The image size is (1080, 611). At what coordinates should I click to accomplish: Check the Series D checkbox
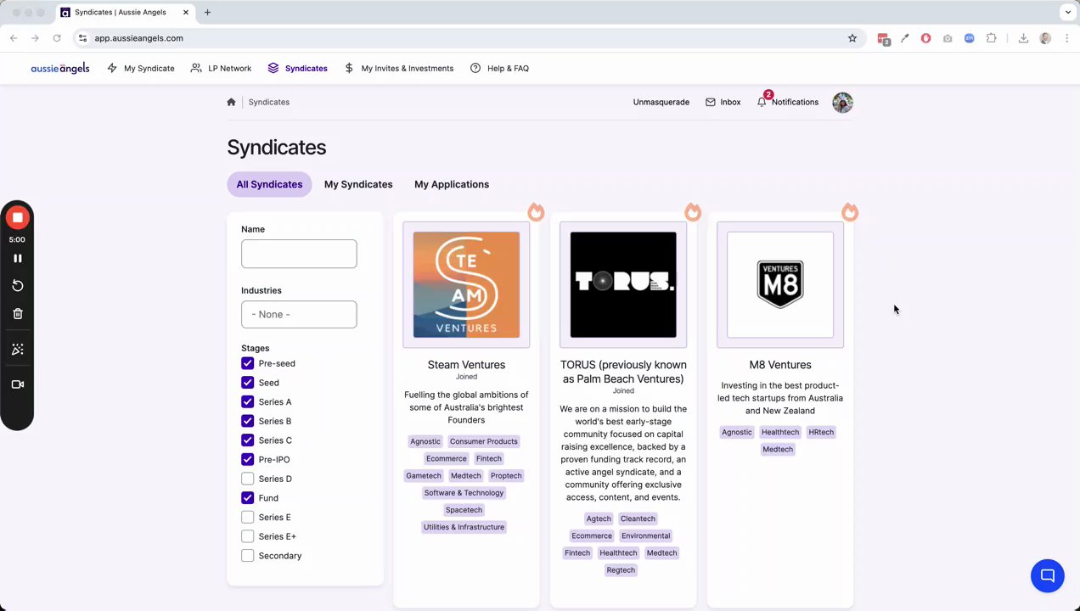click(247, 479)
